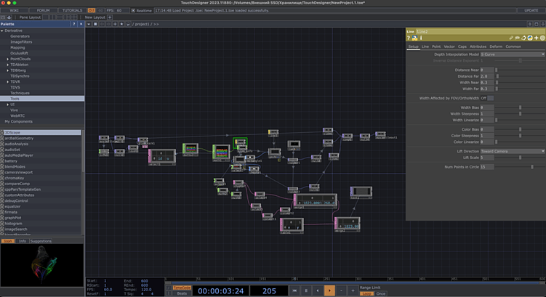Enable Once range limit mode

point(381,293)
